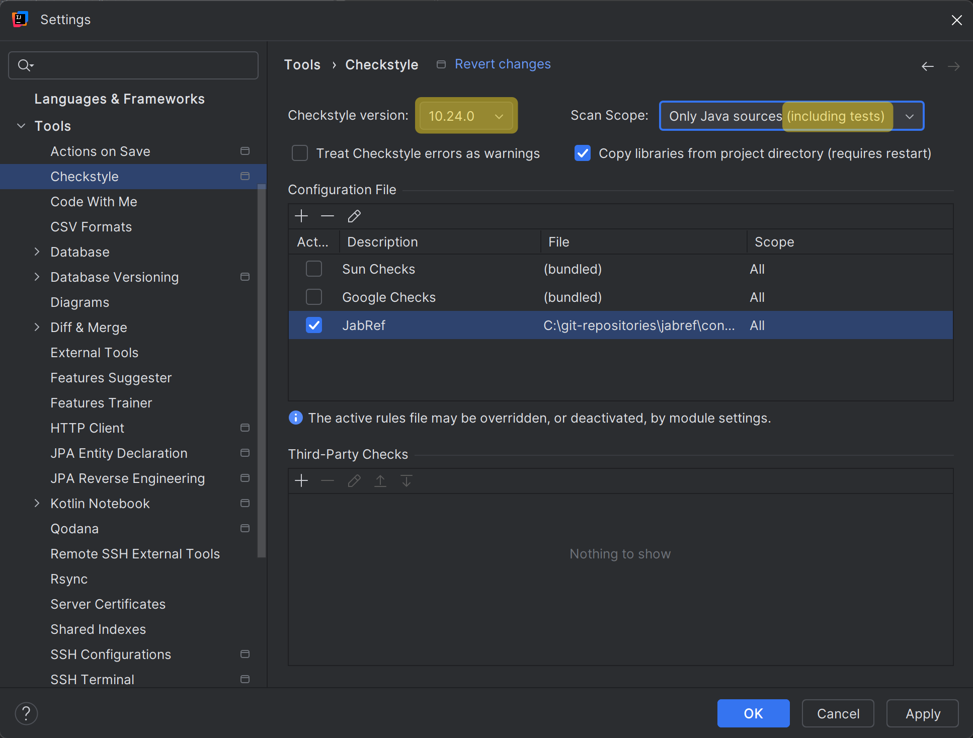Click the File column header
Viewport: 973px width, 738px height.
[x=644, y=242]
